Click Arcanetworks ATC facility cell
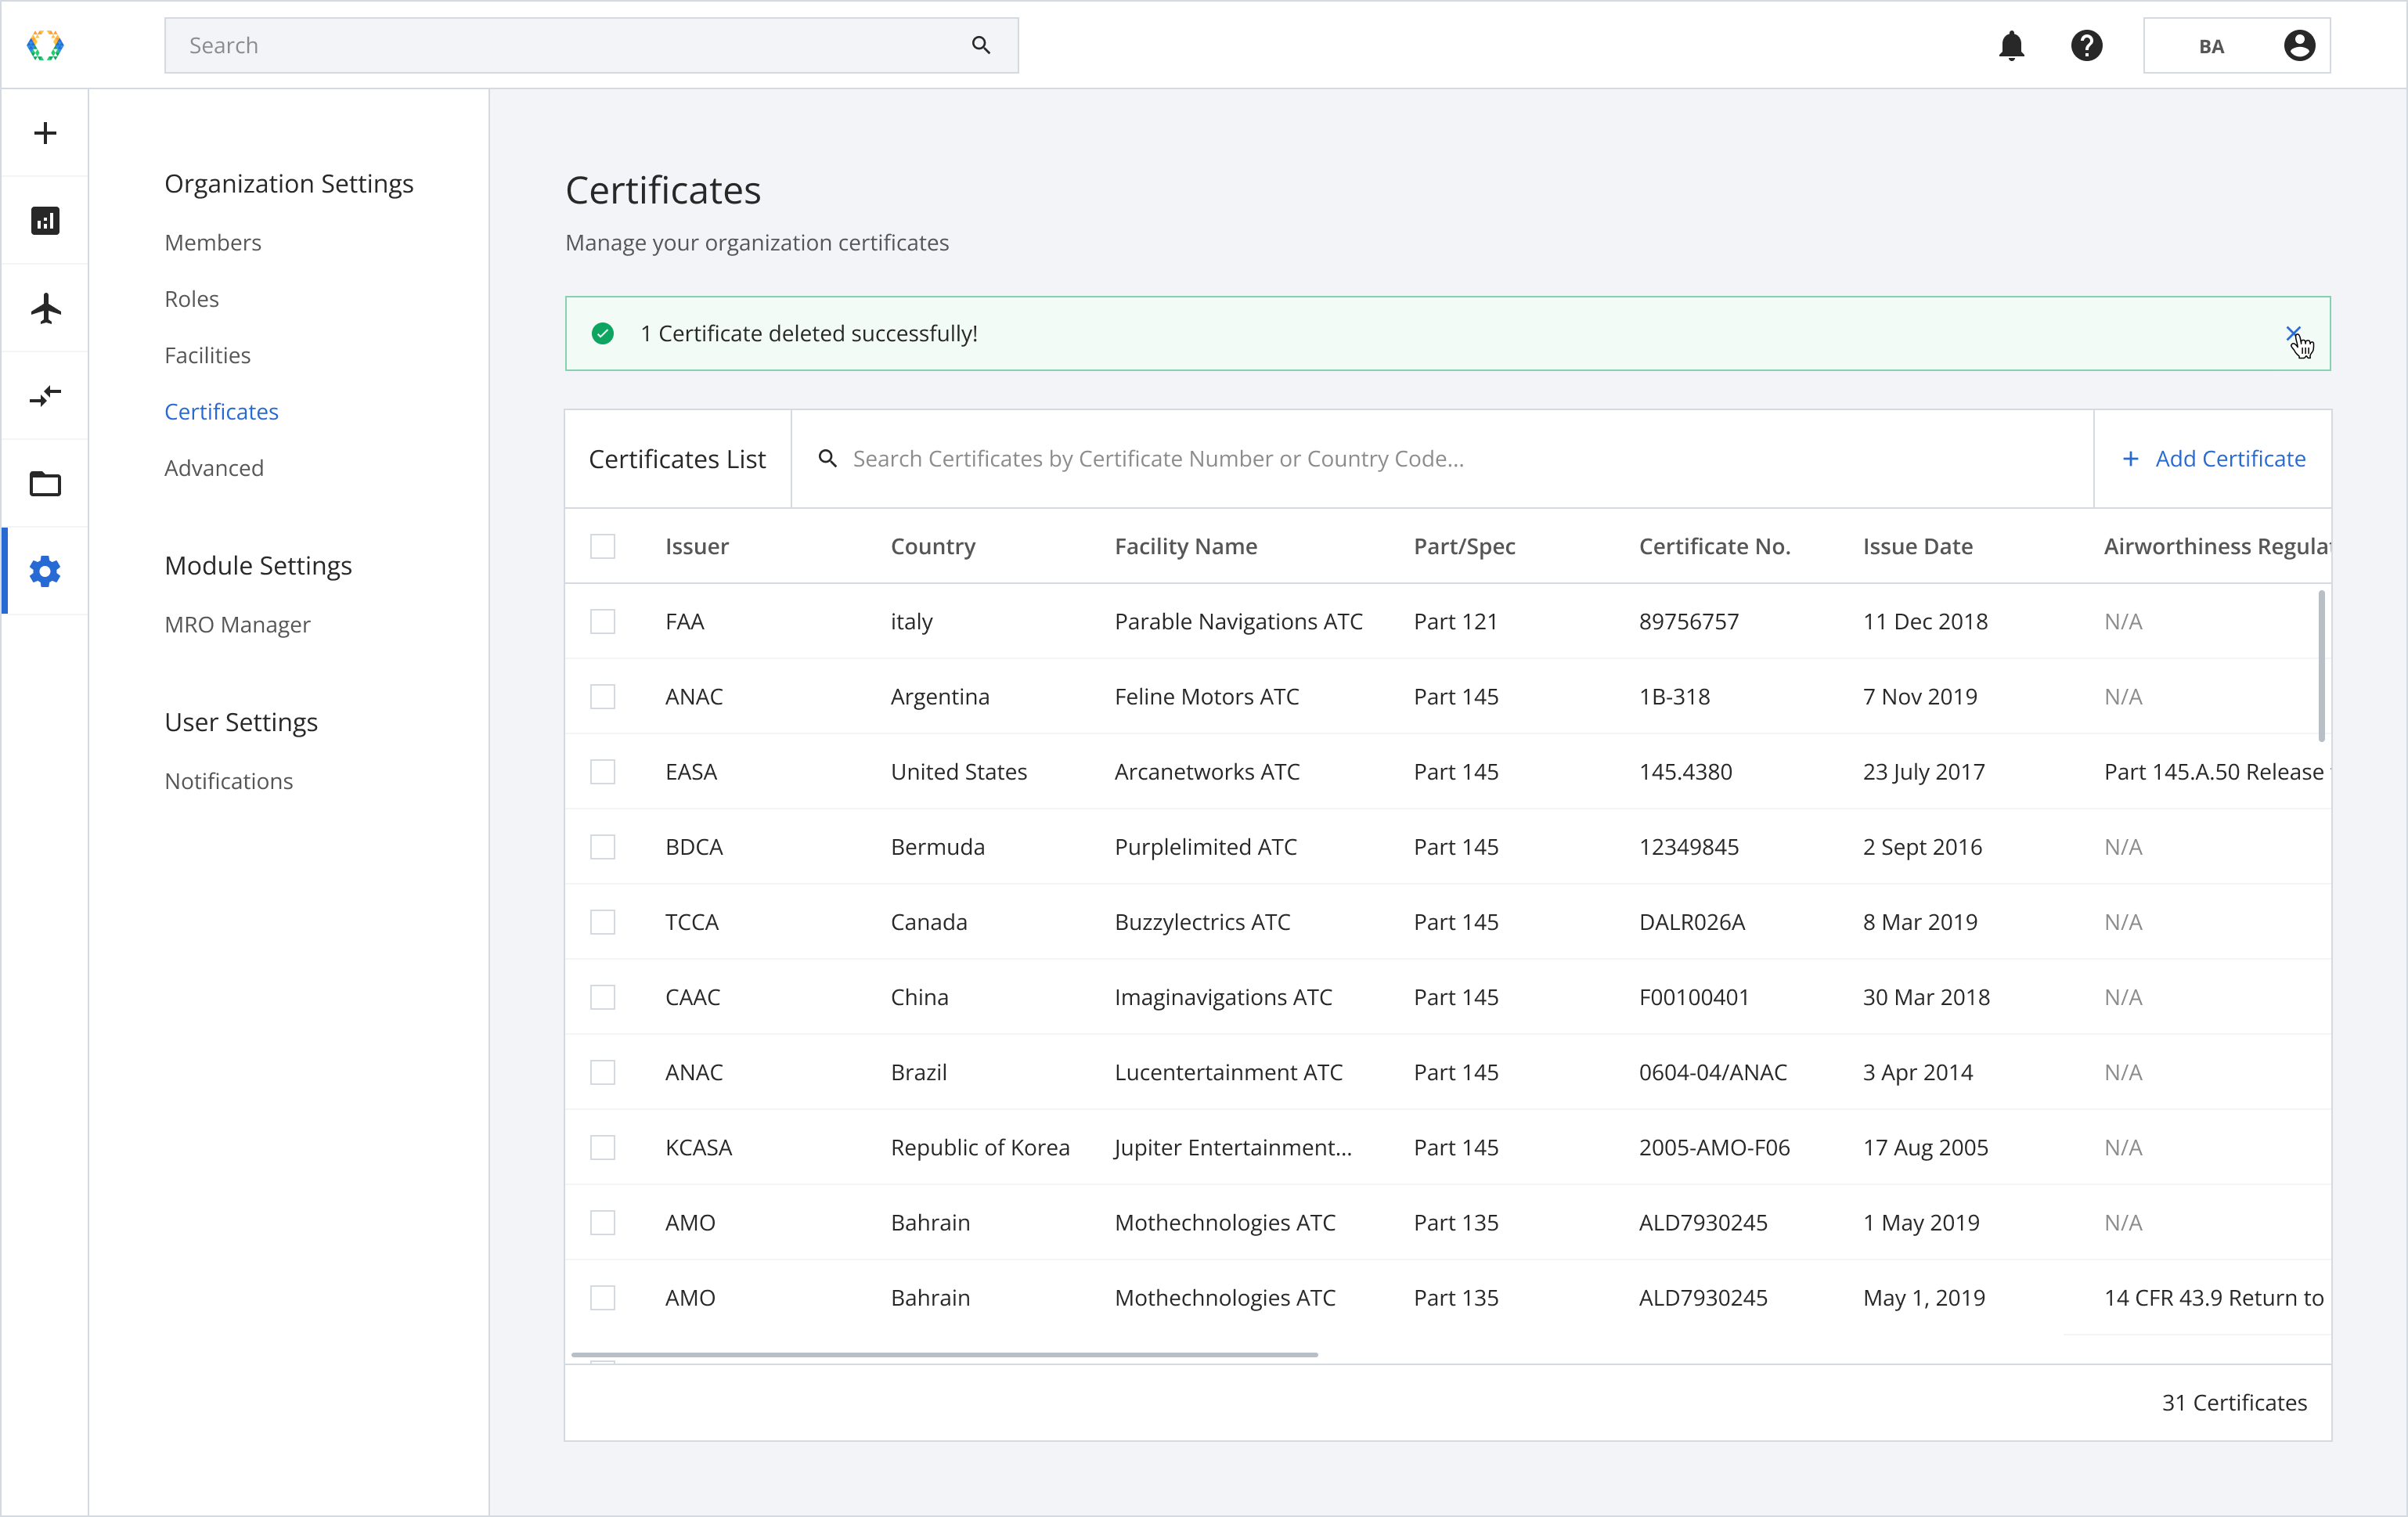Viewport: 2408px width, 1517px height. tap(1207, 771)
